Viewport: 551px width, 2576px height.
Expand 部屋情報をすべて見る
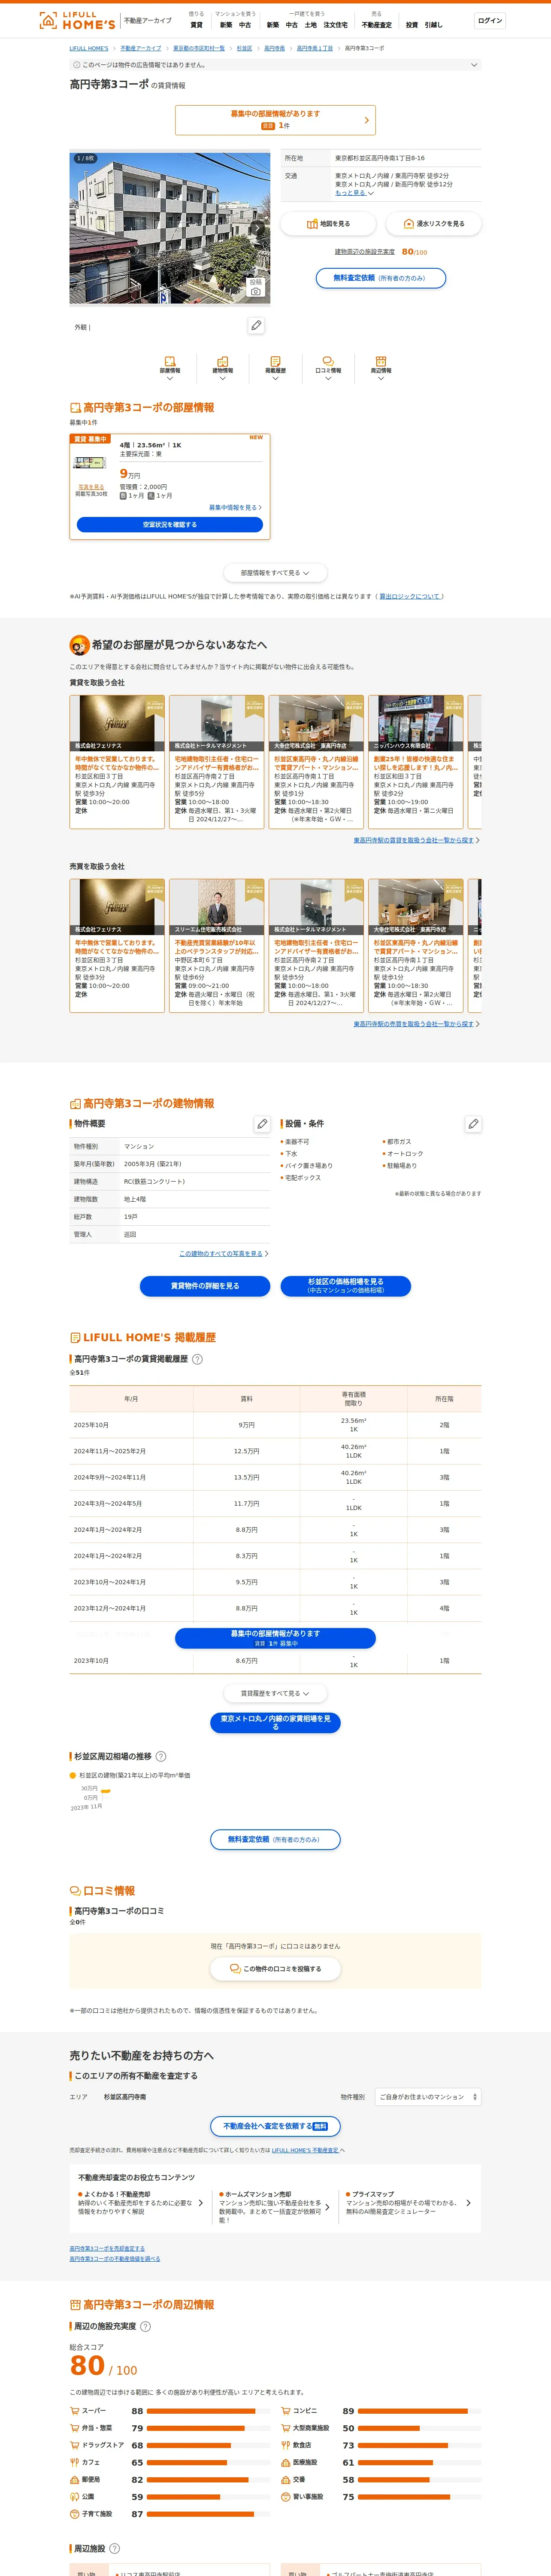point(275,573)
